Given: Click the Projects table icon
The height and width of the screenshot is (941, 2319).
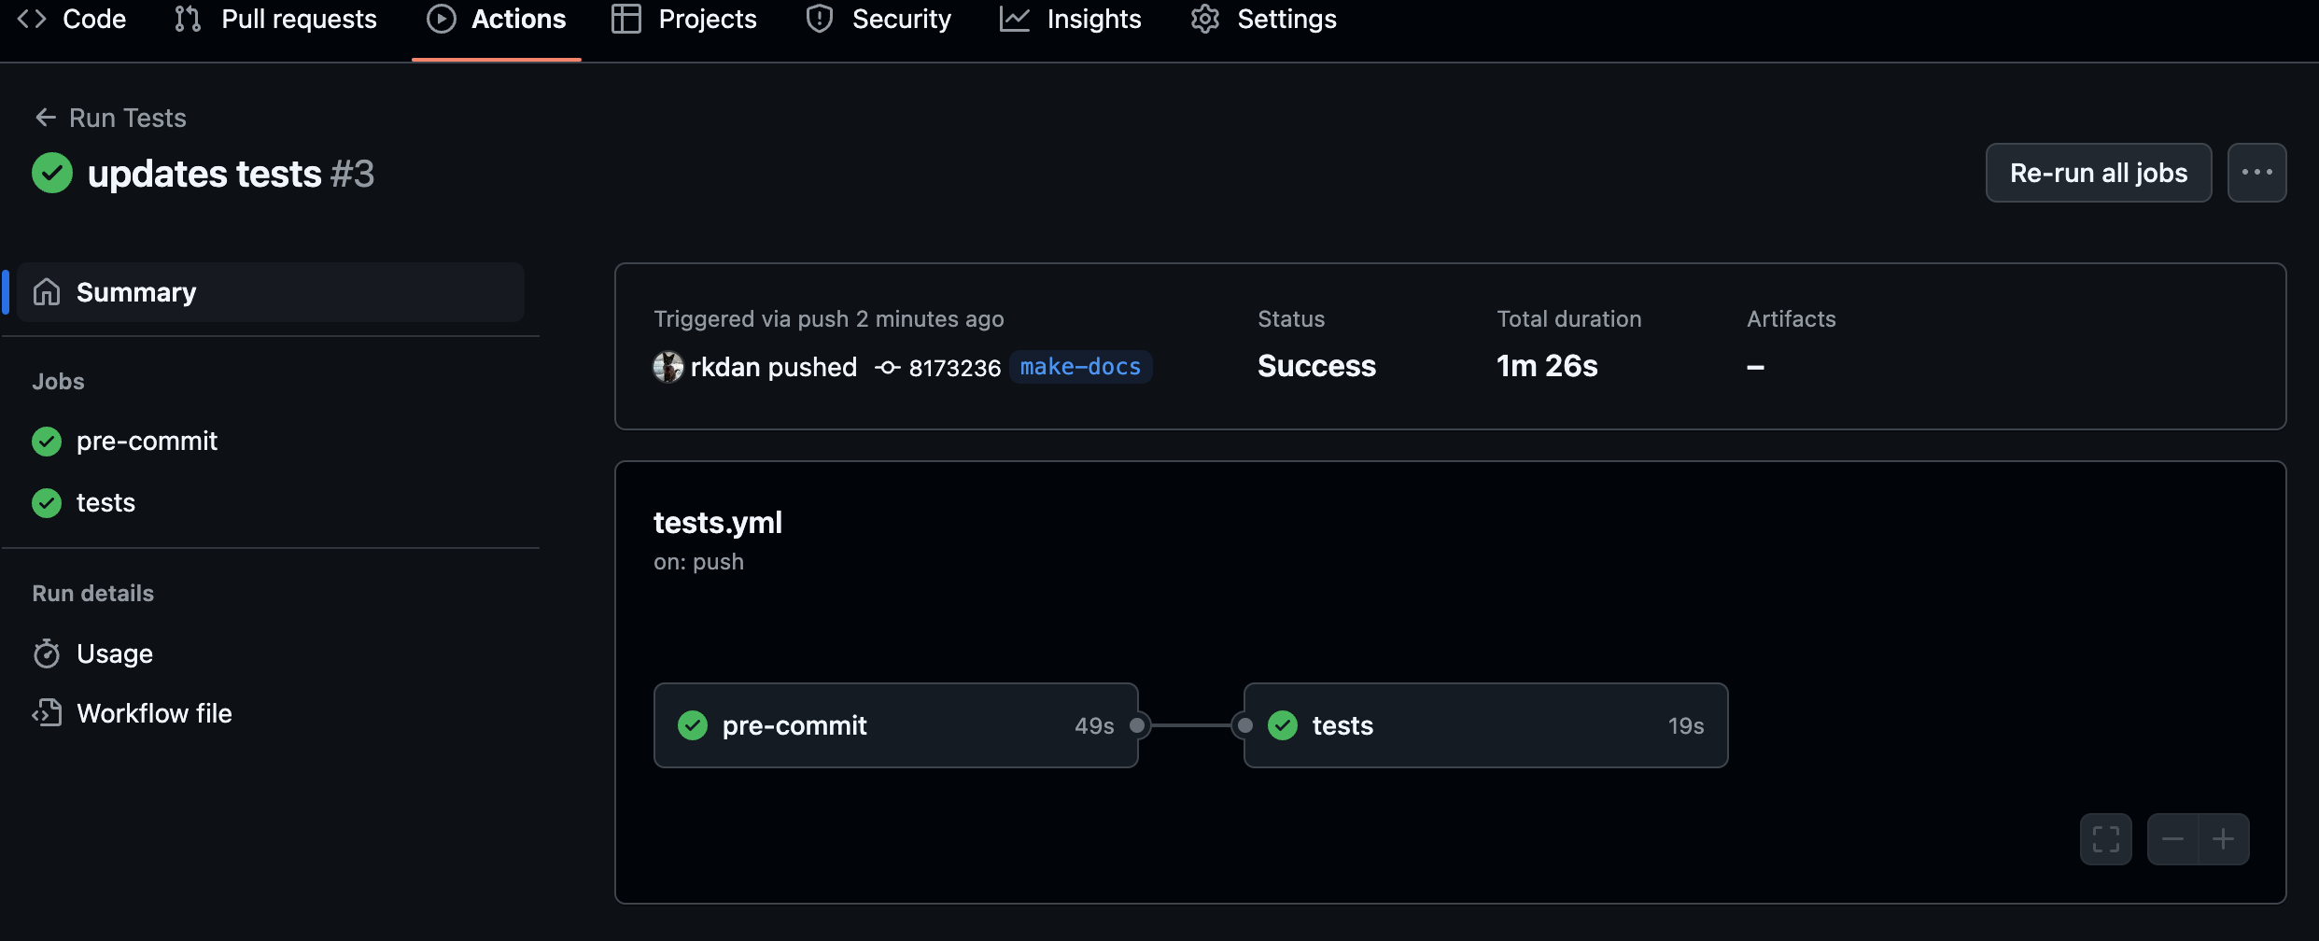Looking at the screenshot, I should 625,19.
